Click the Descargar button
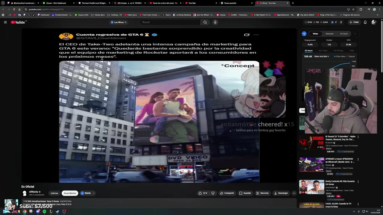The width and height of the screenshot is (383, 215). coord(281,193)
